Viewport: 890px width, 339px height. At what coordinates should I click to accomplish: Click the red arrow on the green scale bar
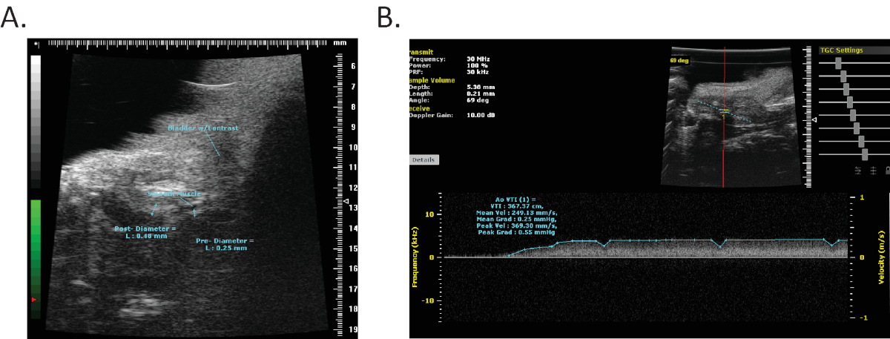click(x=33, y=300)
